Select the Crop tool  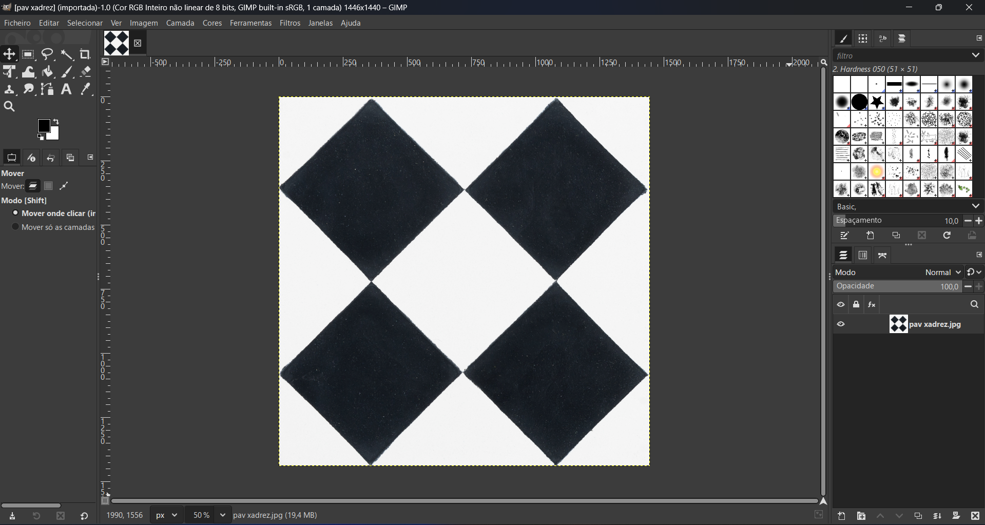(86, 54)
